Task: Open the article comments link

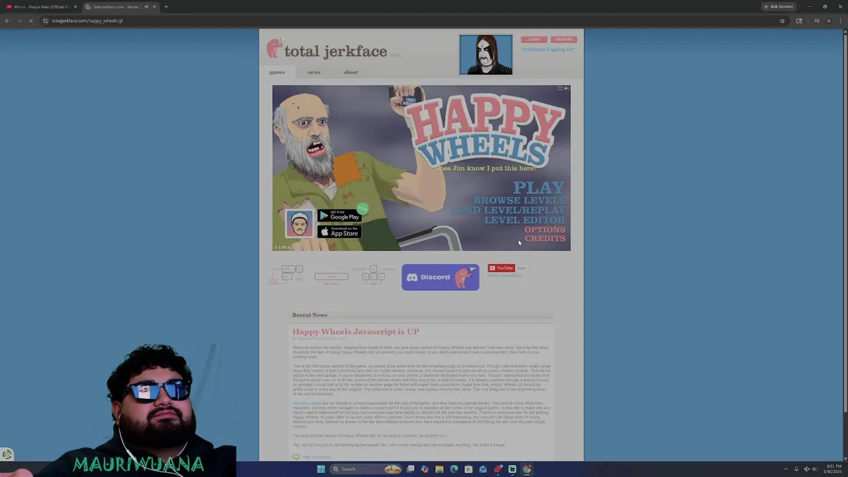Action: [315, 457]
